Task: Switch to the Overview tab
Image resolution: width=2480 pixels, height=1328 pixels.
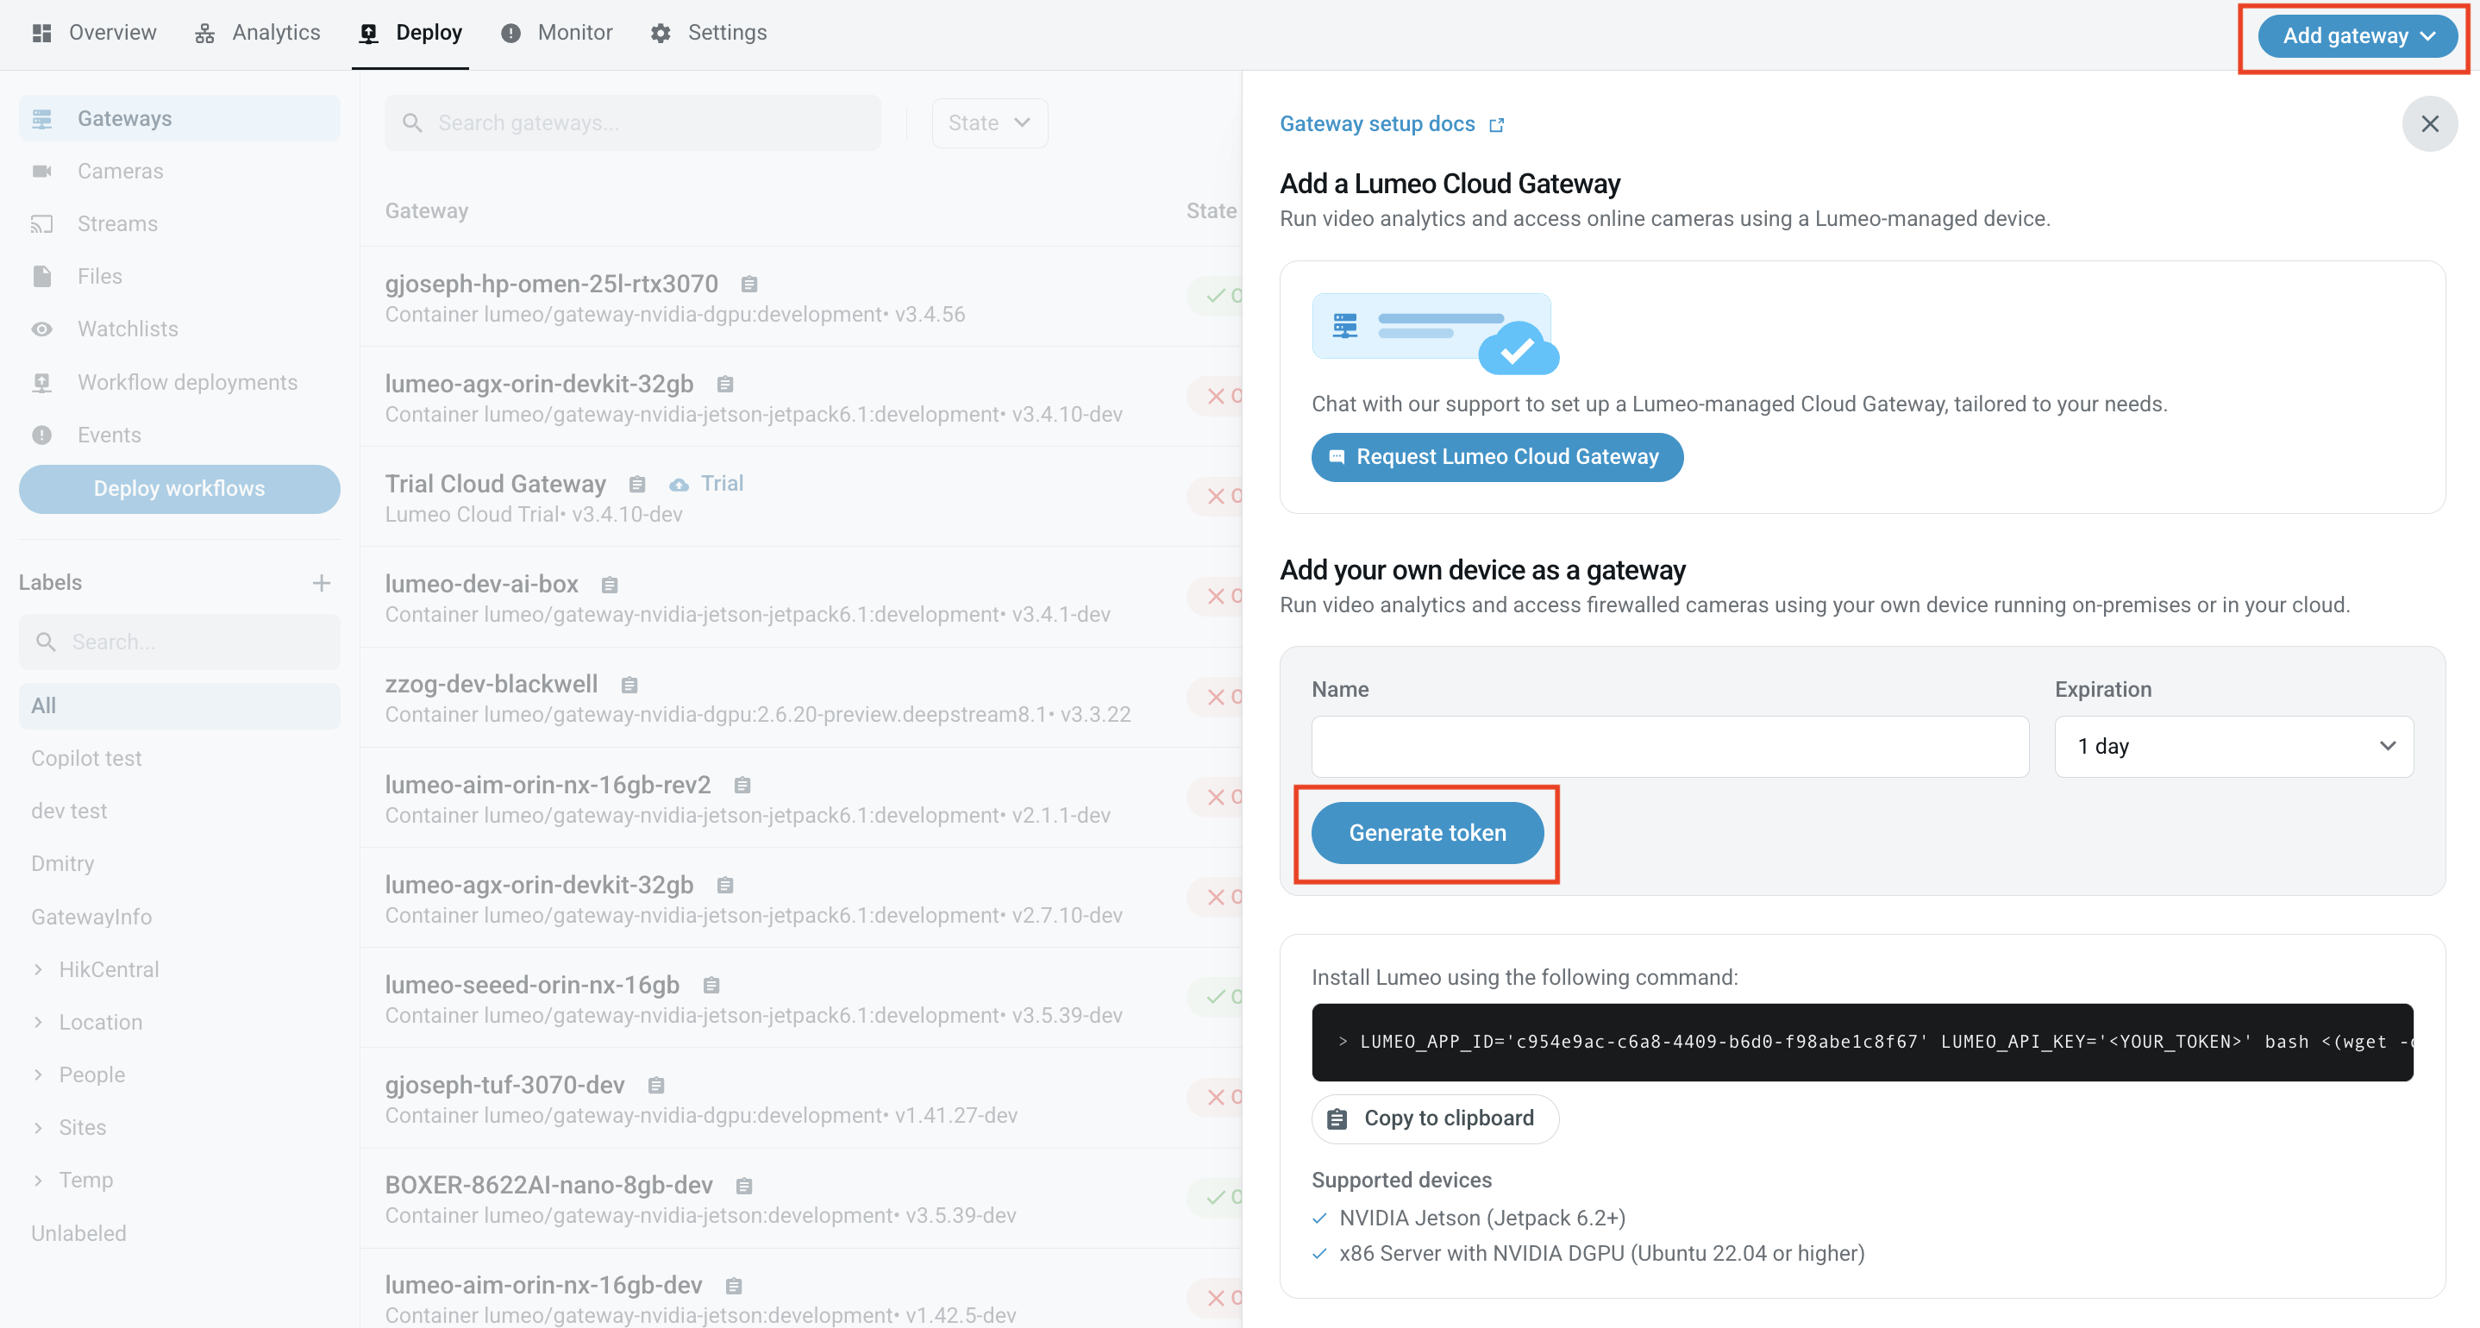Action: click(93, 33)
